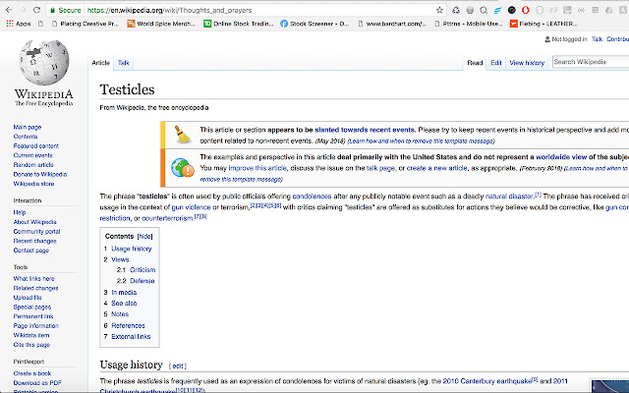Bookmark this page with the star icon

pos(439,10)
